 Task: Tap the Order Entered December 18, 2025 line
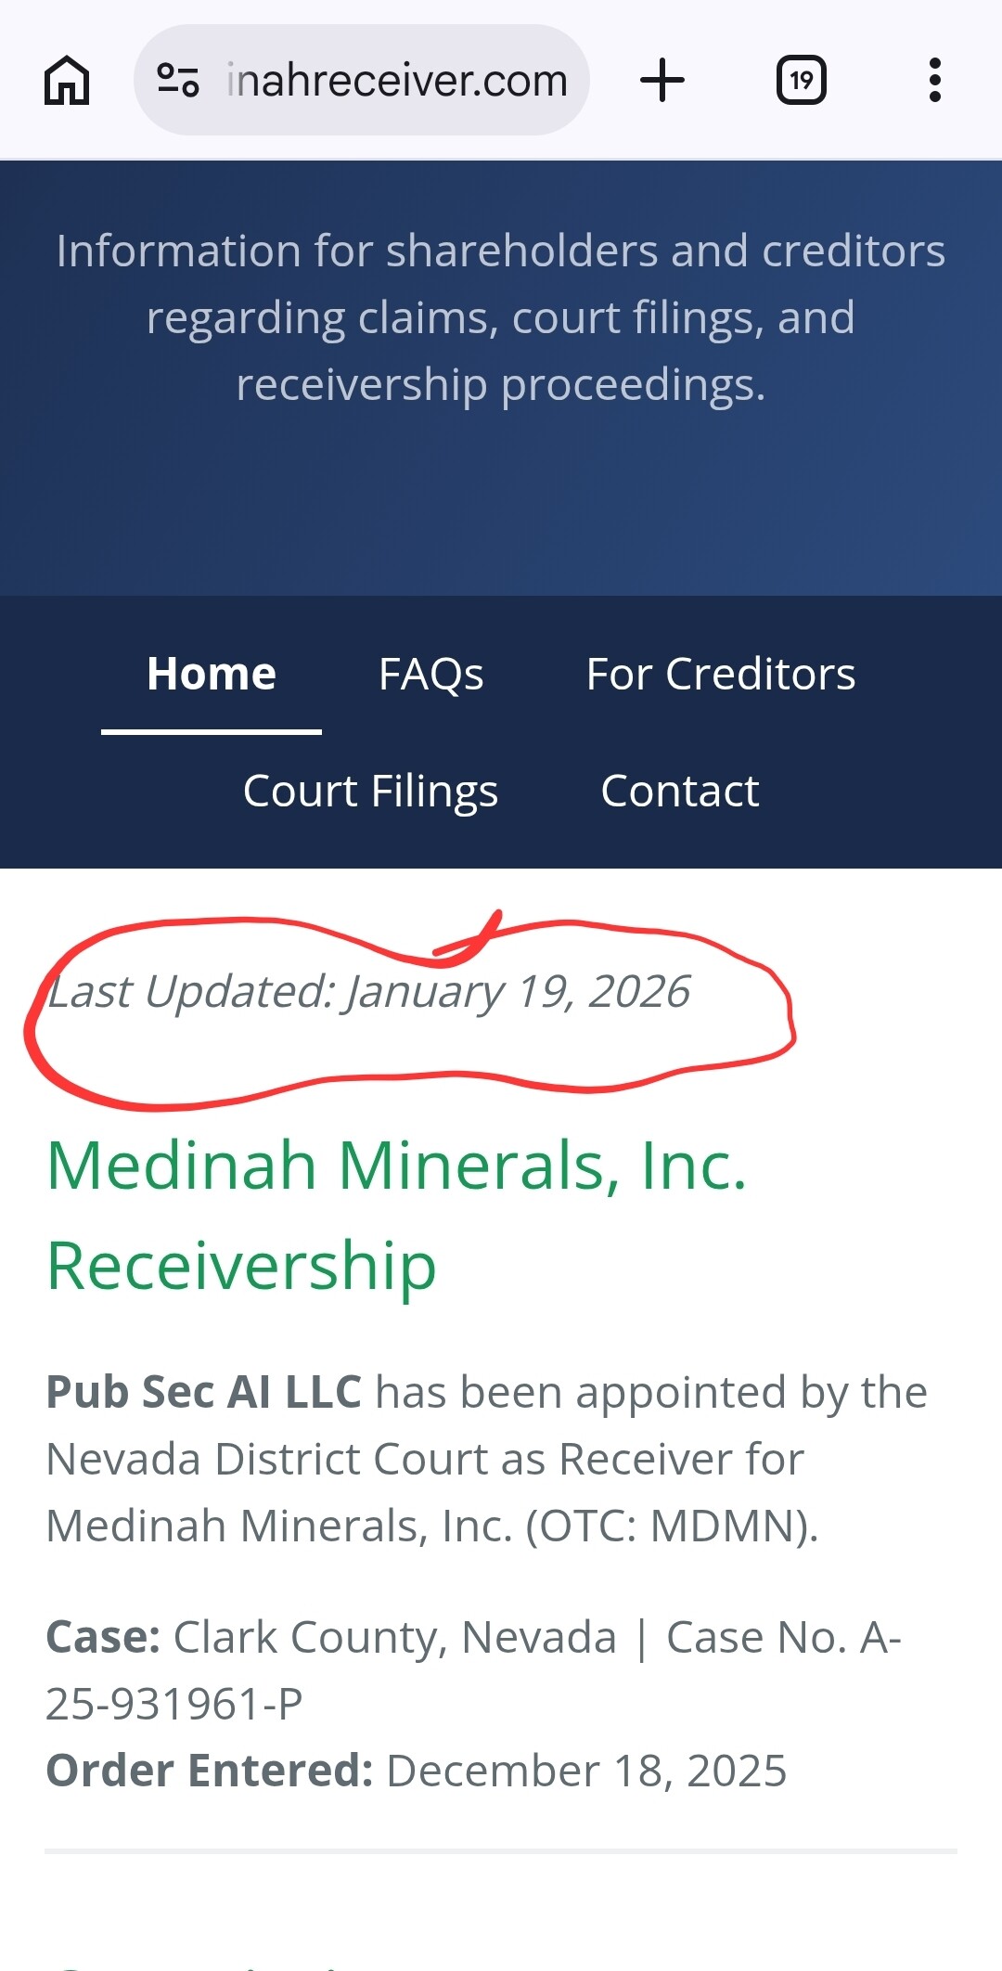click(417, 1771)
